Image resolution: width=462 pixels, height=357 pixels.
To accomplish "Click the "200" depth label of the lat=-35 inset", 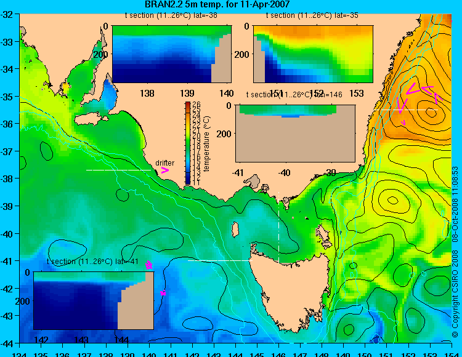I will coord(241,54).
